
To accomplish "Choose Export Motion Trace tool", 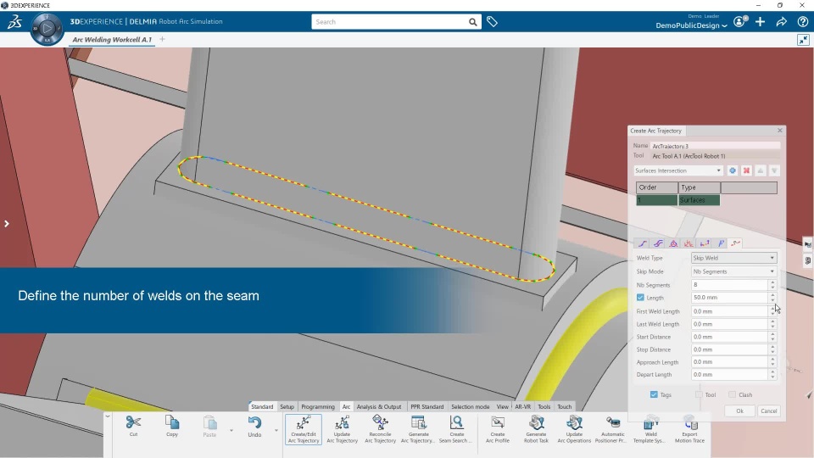I will coord(689,429).
